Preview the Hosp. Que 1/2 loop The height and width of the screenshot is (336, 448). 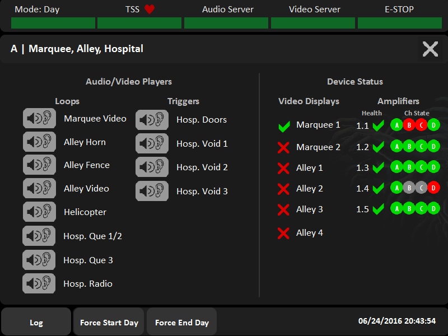tap(39, 236)
